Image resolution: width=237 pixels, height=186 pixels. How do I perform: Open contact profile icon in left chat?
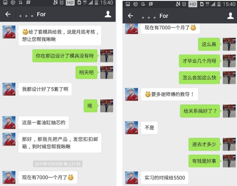108,14
